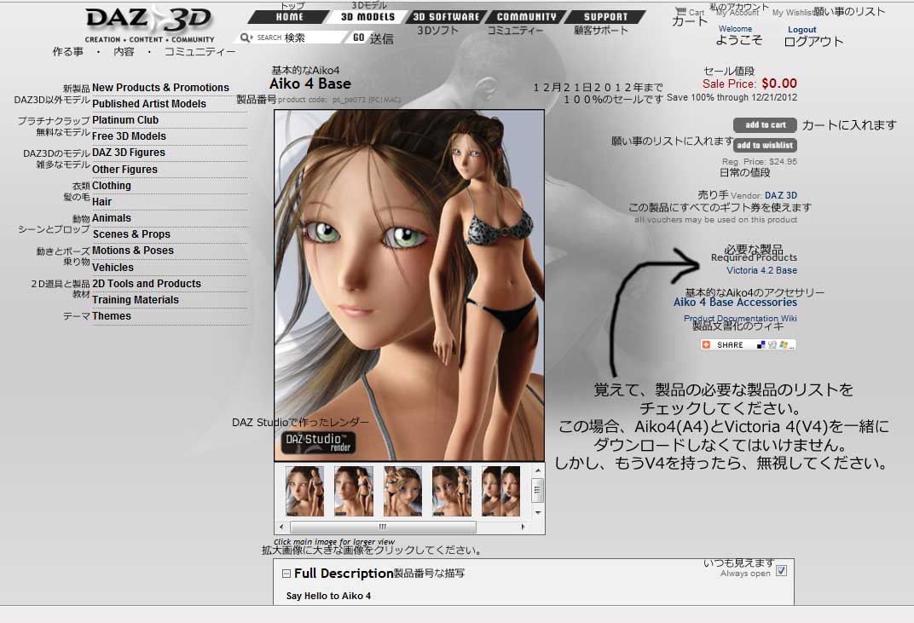
Task: Toggle the Always open checkbox
Action: 782,570
